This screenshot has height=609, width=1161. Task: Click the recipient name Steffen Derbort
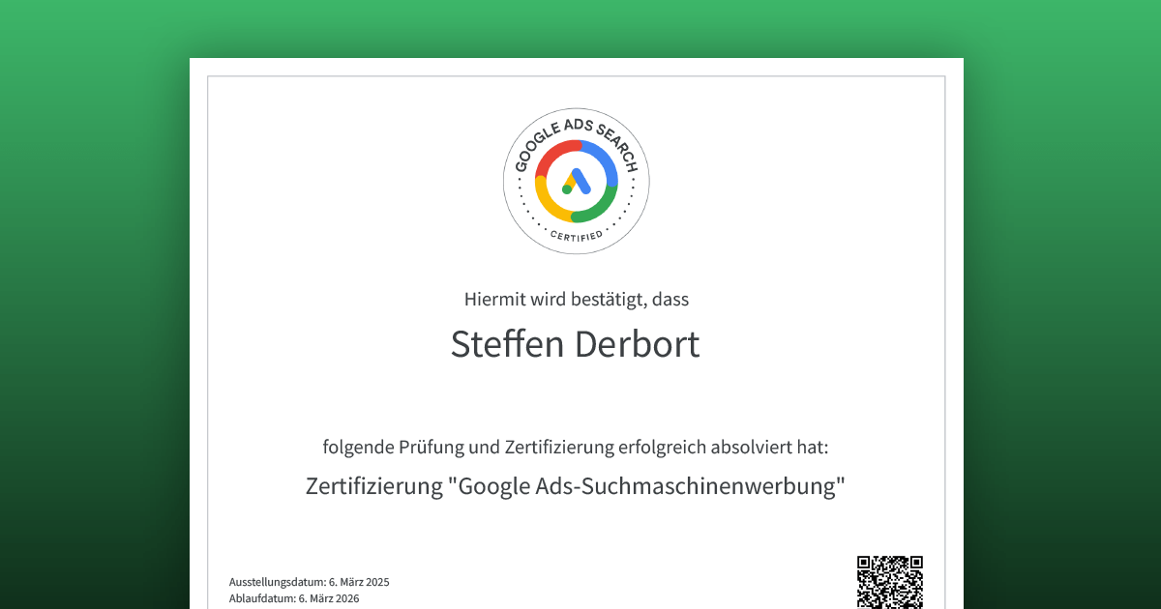tap(575, 344)
